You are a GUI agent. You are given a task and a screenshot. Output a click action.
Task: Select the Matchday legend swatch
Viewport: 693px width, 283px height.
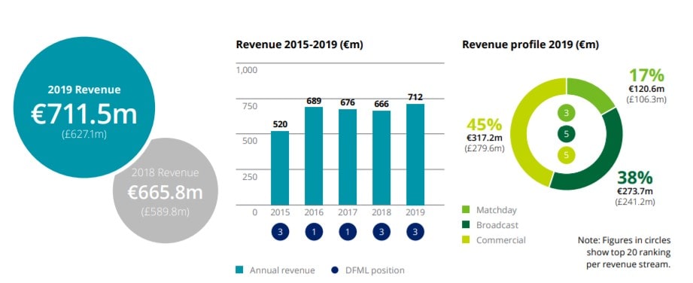coord(466,209)
